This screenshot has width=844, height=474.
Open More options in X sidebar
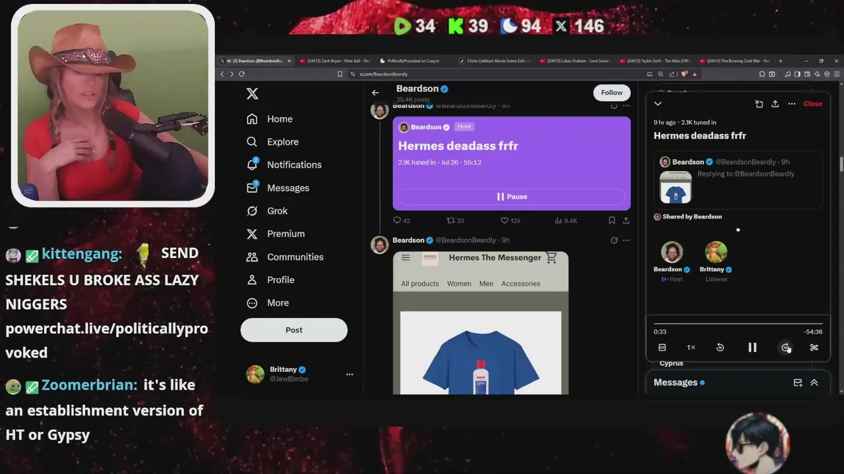point(268,303)
